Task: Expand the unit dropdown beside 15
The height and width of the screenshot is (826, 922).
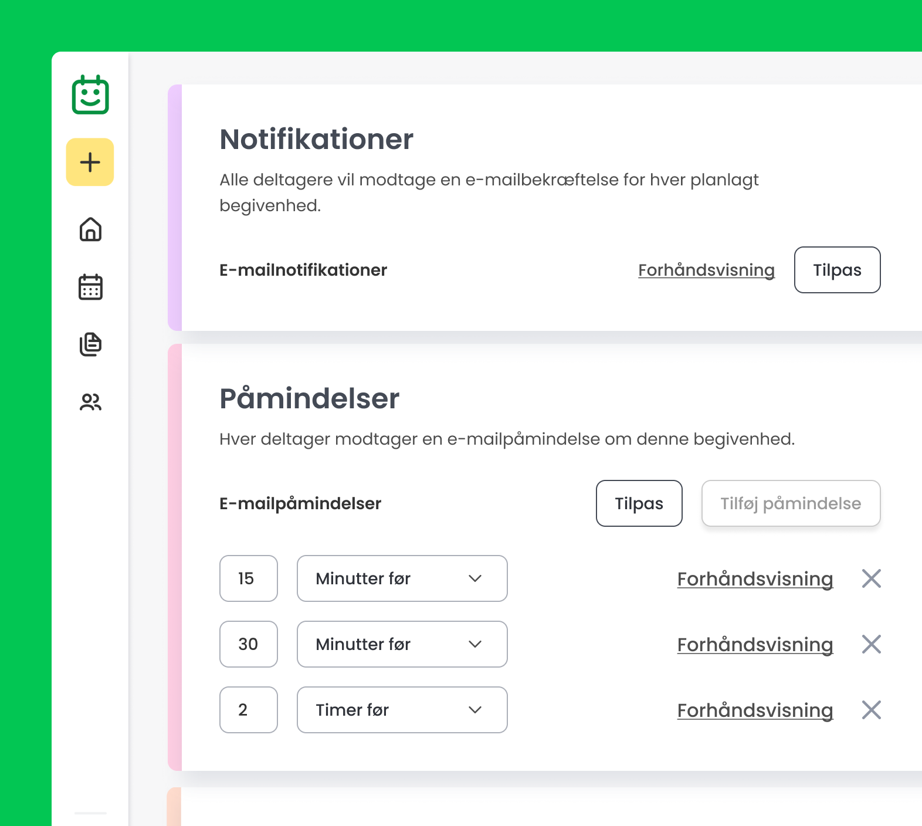Action: point(402,578)
